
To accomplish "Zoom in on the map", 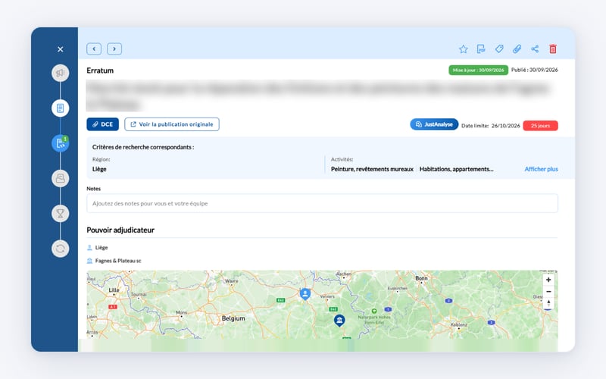I will point(548,280).
